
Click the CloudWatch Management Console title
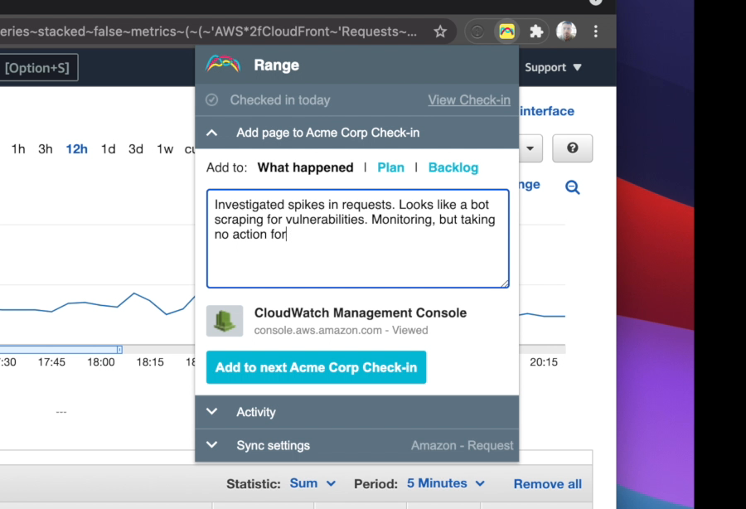[361, 313]
